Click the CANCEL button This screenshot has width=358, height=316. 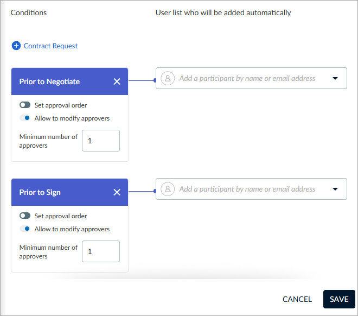pyautogui.click(x=297, y=299)
